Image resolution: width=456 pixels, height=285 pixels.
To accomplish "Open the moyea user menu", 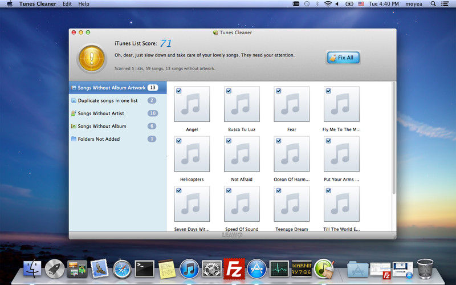I will pyautogui.click(x=414, y=4).
